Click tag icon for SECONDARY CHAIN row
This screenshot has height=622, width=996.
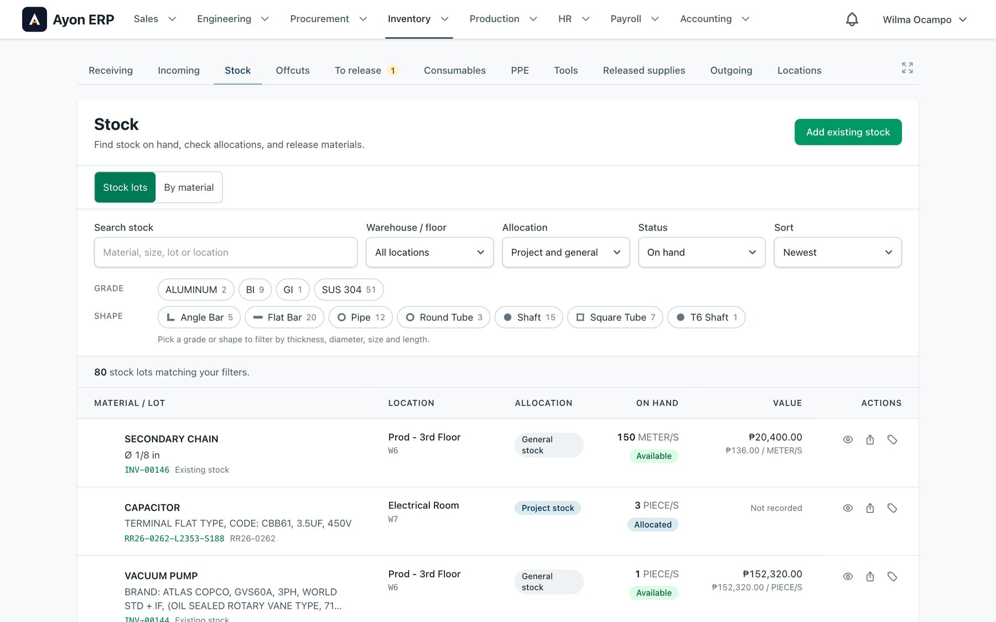point(892,440)
